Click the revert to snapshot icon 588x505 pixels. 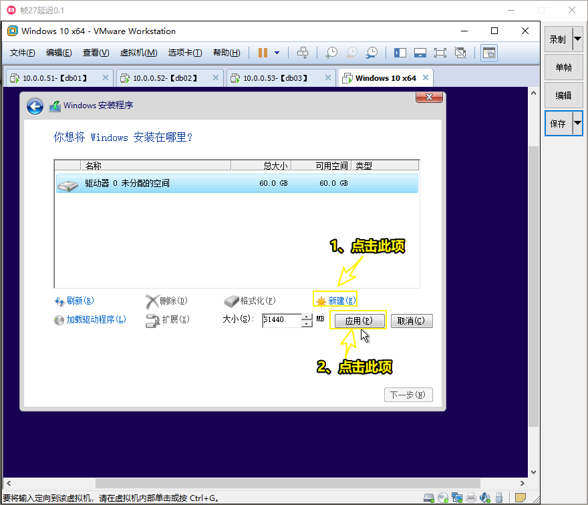tap(351, 53)
